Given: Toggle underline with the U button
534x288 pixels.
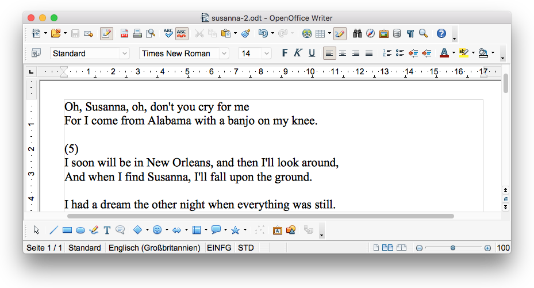Looking at the screenshot, I should click(x=312, y=53).
